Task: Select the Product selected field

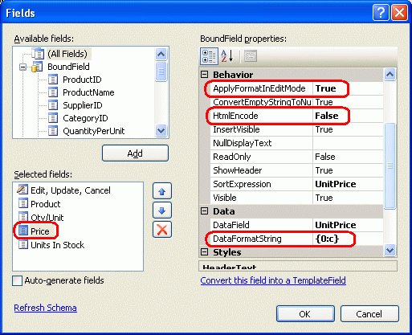Action: point(46,204)
